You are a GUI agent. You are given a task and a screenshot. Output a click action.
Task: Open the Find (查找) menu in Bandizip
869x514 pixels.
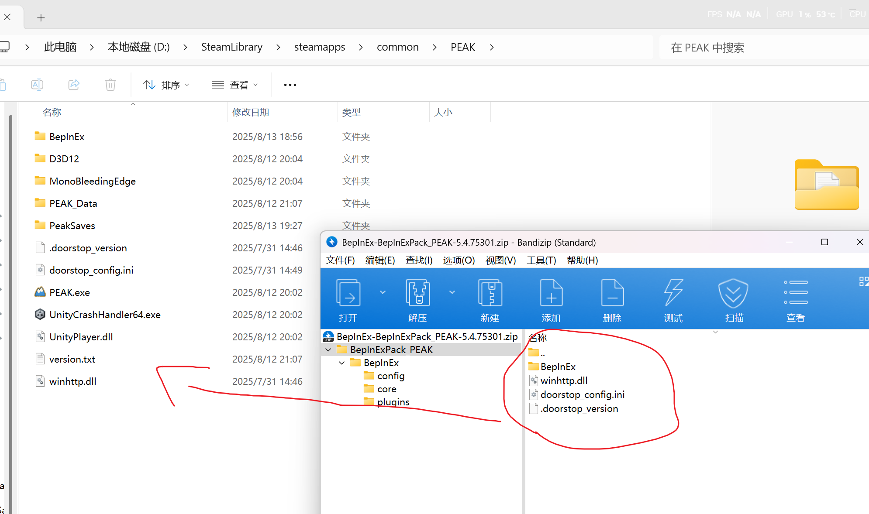[419, 260]
